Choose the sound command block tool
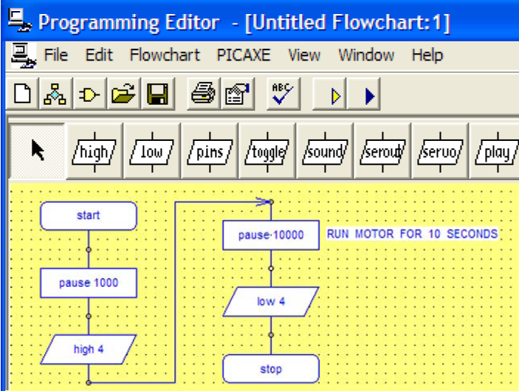 click(325, 152)
